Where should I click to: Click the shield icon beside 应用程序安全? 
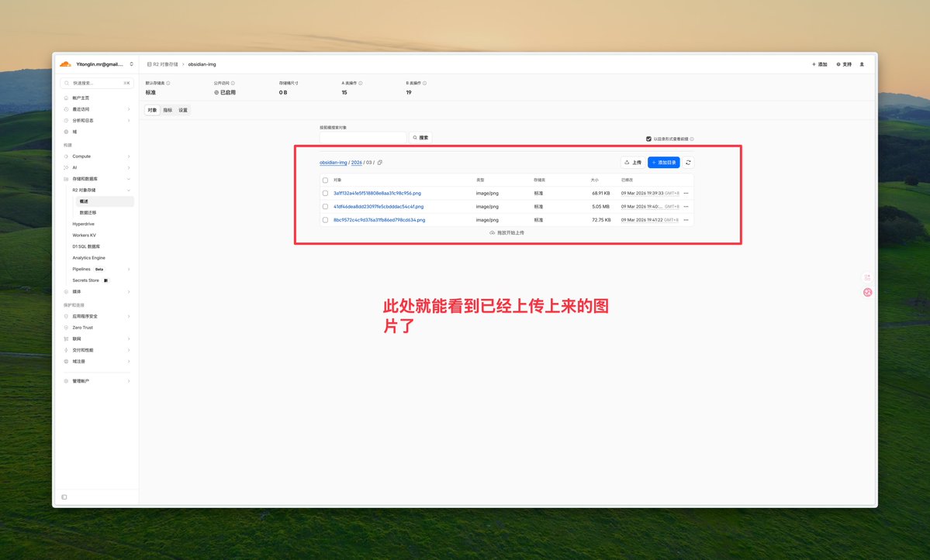[x=66, y=316]
